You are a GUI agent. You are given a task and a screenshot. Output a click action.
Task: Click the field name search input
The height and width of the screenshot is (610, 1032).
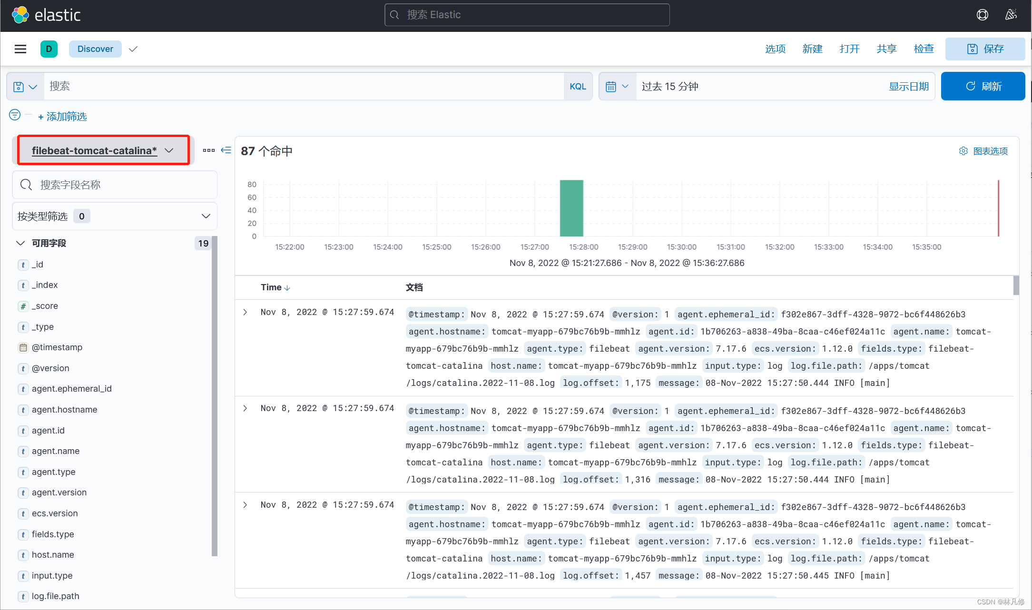click(x=115, y=185)
